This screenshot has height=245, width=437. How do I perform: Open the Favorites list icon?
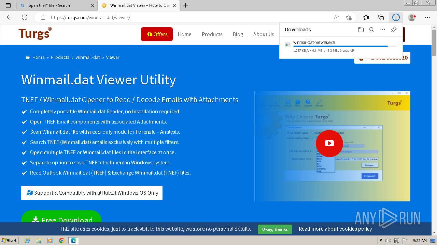click(366, 17)
